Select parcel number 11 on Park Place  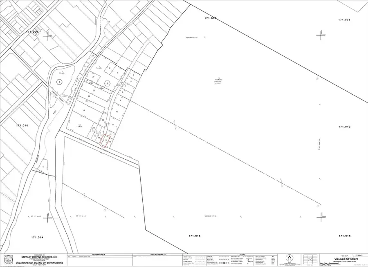(x=113, y=125)
